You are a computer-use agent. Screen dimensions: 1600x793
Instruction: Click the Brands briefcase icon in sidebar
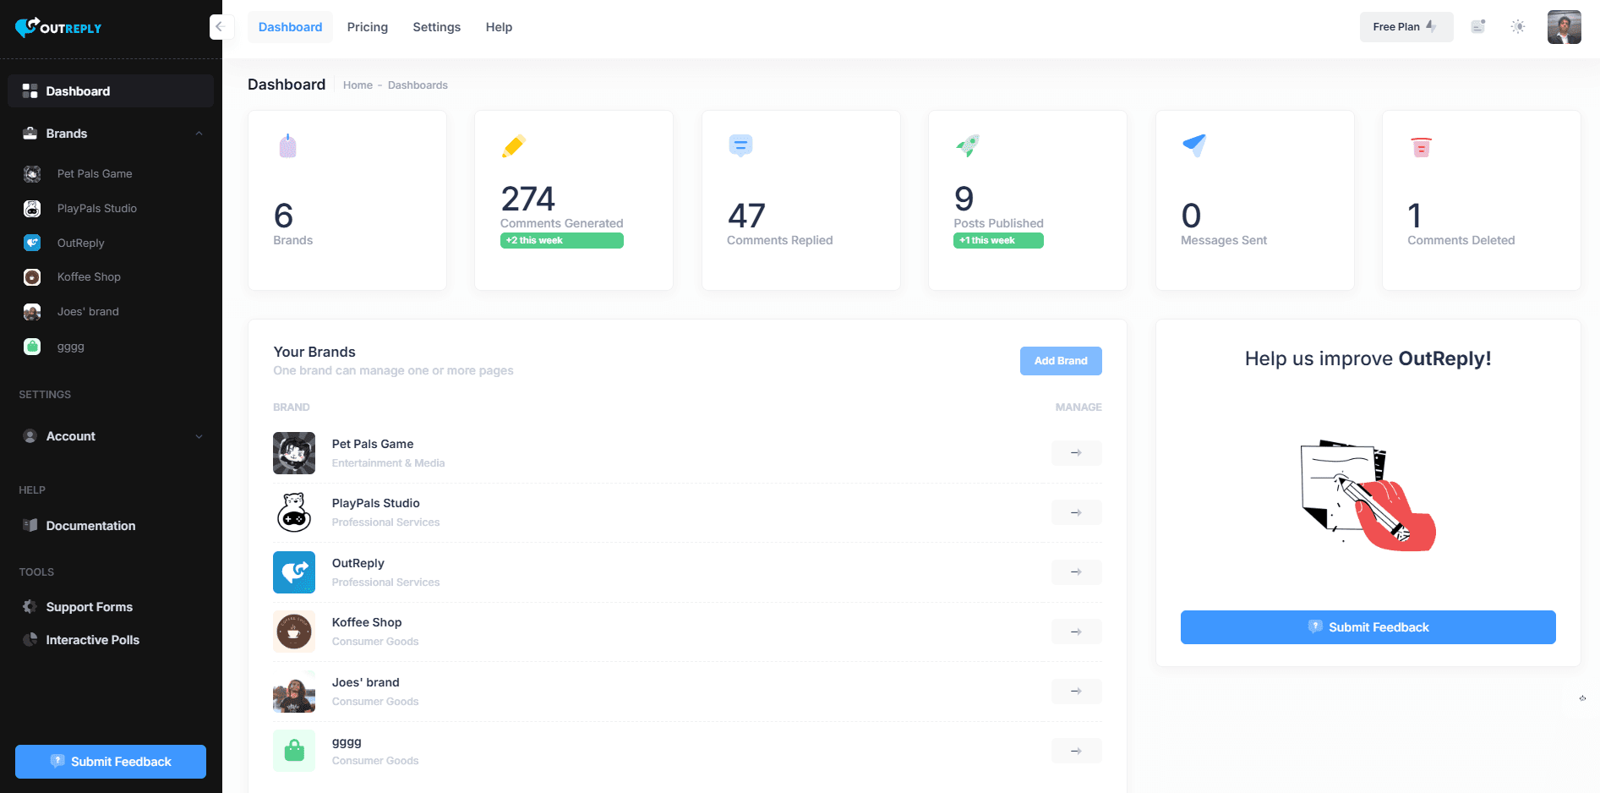(30, 134)
